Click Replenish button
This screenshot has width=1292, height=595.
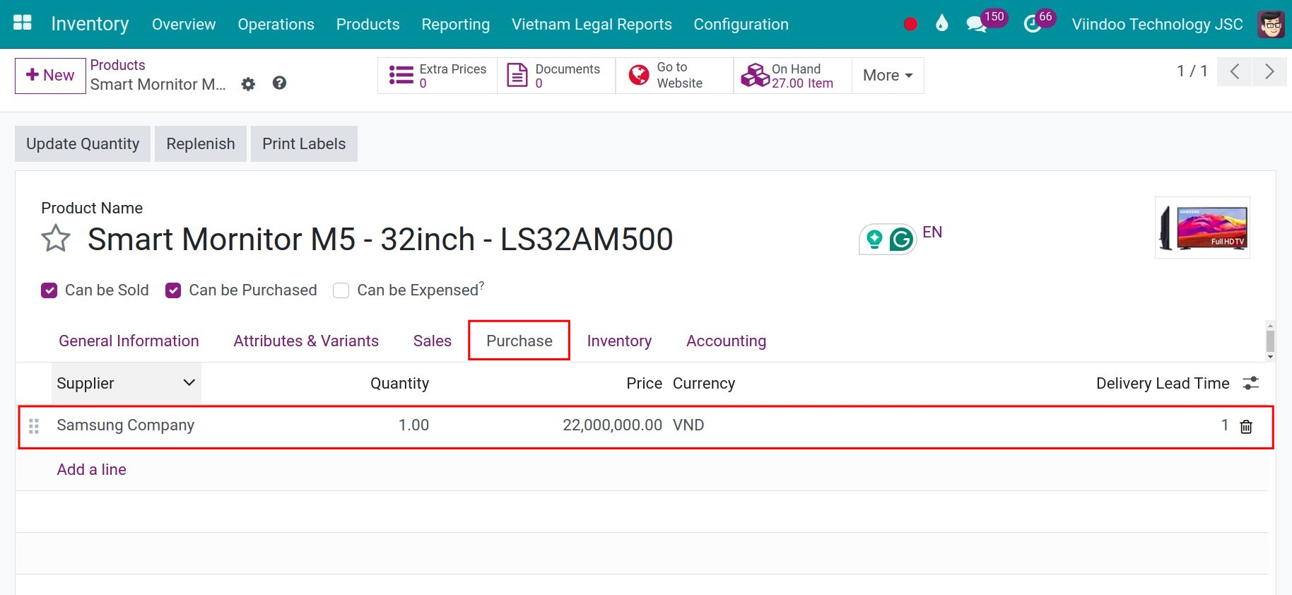click(x=201, y=143)
